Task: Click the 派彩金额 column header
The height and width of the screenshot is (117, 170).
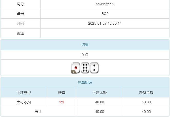Action: tap(146, 93)
